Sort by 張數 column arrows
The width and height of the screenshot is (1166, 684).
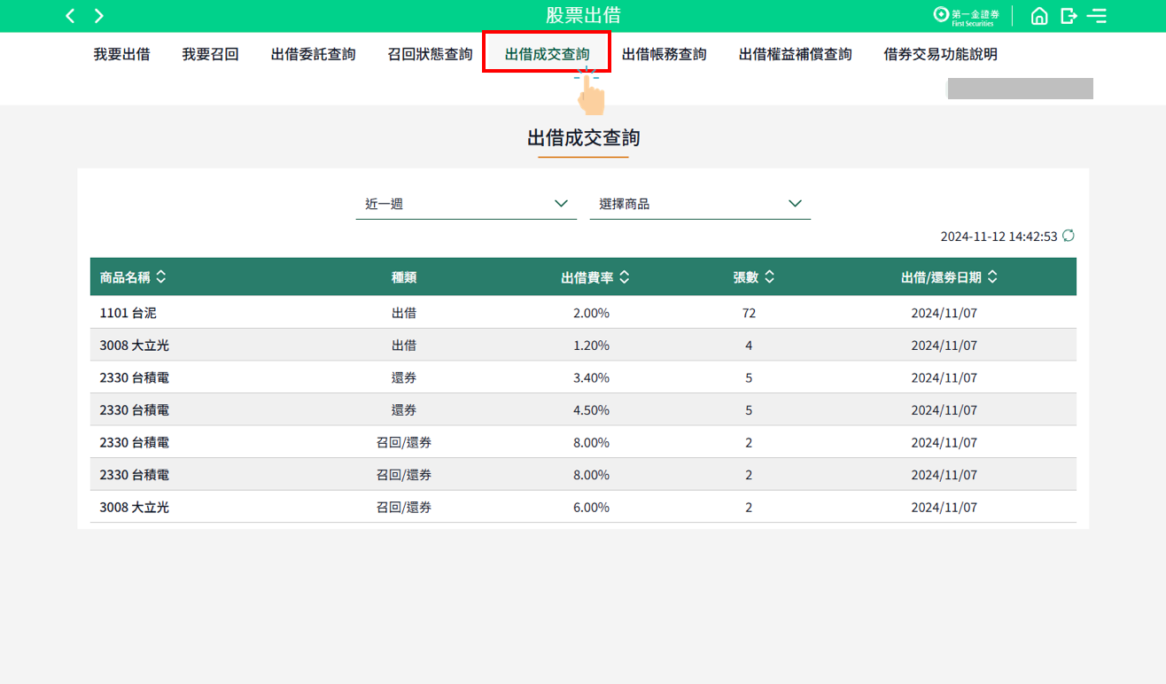pos(770,277)
